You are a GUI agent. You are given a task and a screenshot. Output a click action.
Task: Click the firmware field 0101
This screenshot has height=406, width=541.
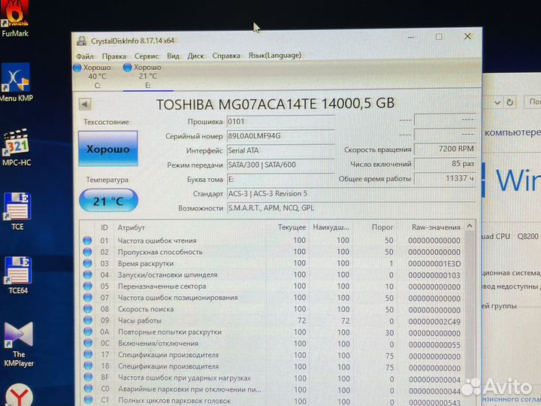pos(280,122)
